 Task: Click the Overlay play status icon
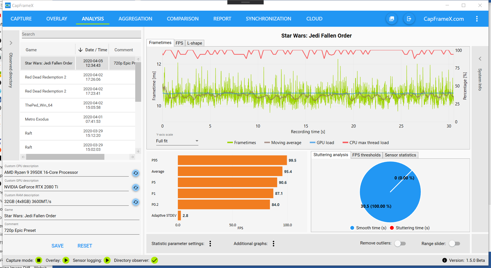click(66, 260)
